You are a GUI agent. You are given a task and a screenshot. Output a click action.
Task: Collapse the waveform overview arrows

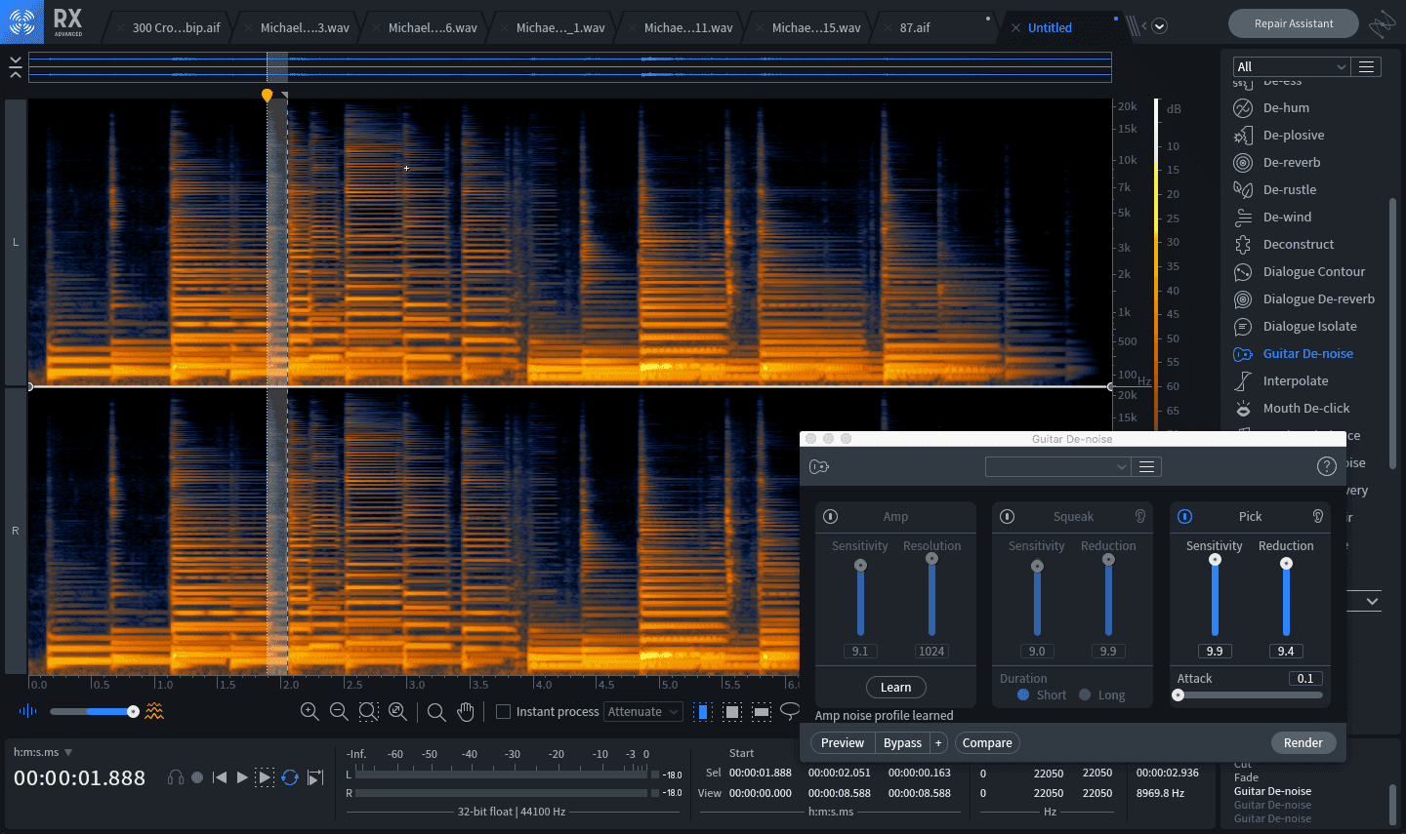[x=15, y=67]
